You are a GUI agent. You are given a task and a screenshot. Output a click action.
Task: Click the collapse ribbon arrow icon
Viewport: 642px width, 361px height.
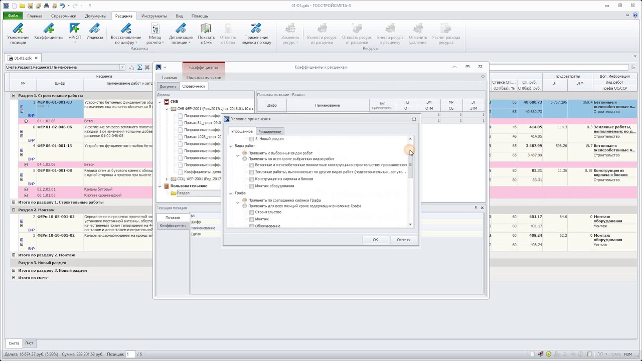pos(626,16)
